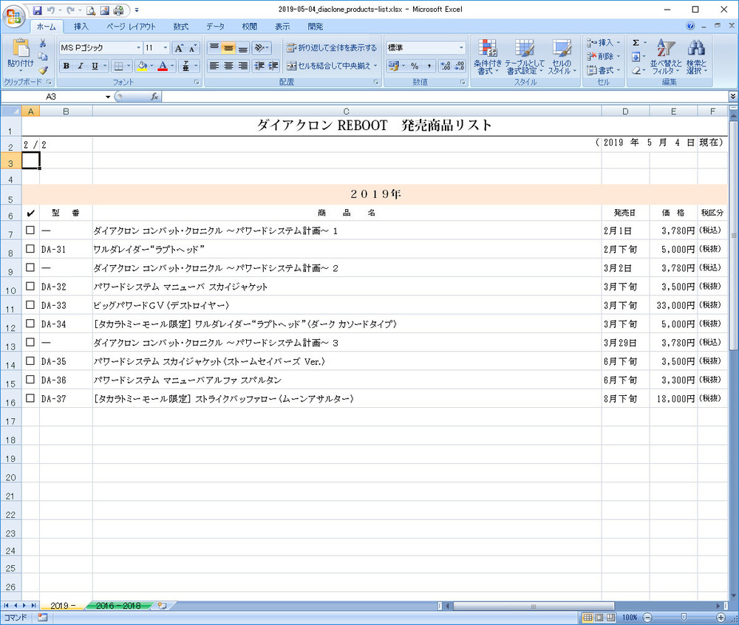
Task: Check the box for DA-33 row
Action: (30, 304)
